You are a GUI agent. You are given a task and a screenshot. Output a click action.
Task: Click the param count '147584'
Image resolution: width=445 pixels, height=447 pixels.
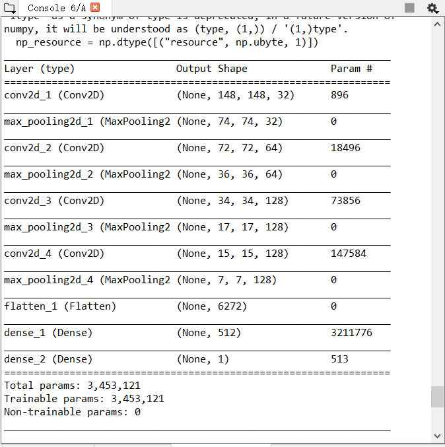pyautogui.click(x=349, y=254)
